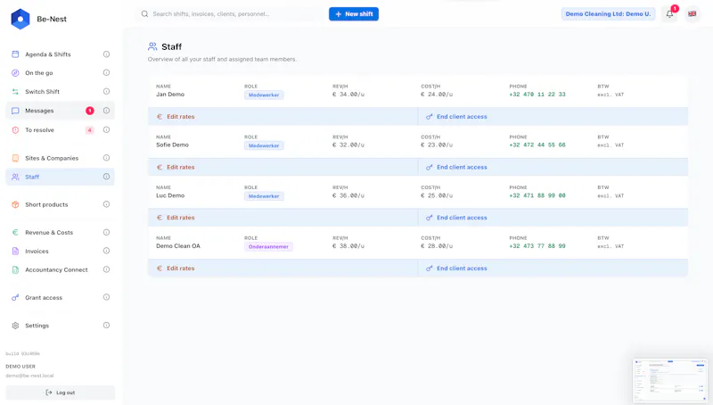Select the name Sofie Demo

(x=172, y=145)
